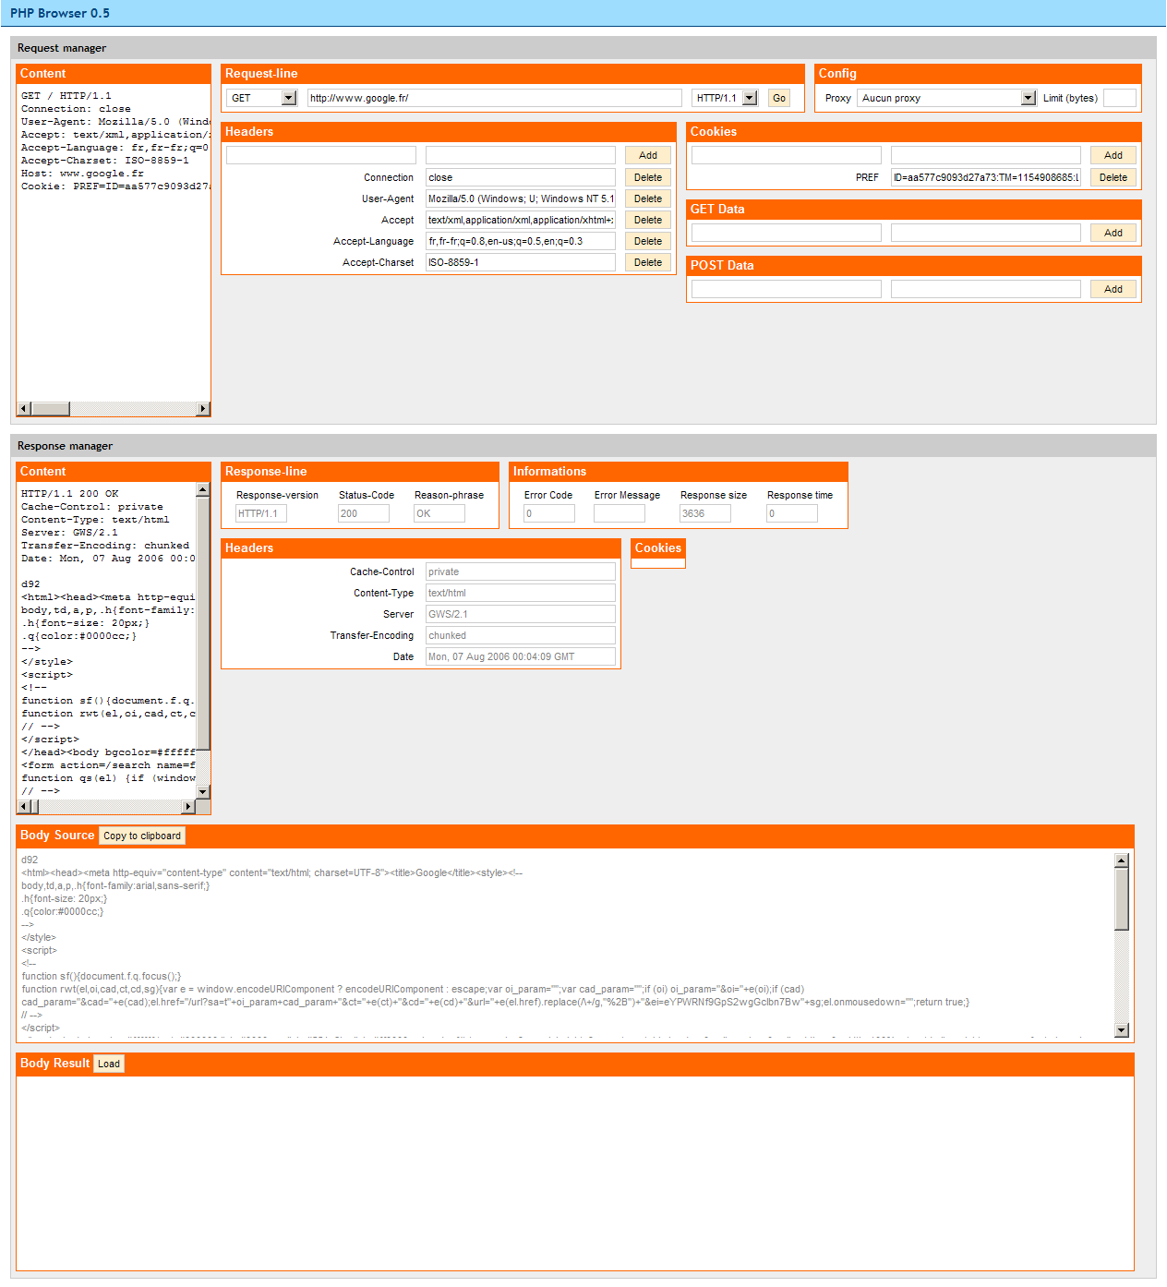Click the response Content scroll up arrow
Viewport: 1167px width, 1287px height.
(x=203, y=490)
